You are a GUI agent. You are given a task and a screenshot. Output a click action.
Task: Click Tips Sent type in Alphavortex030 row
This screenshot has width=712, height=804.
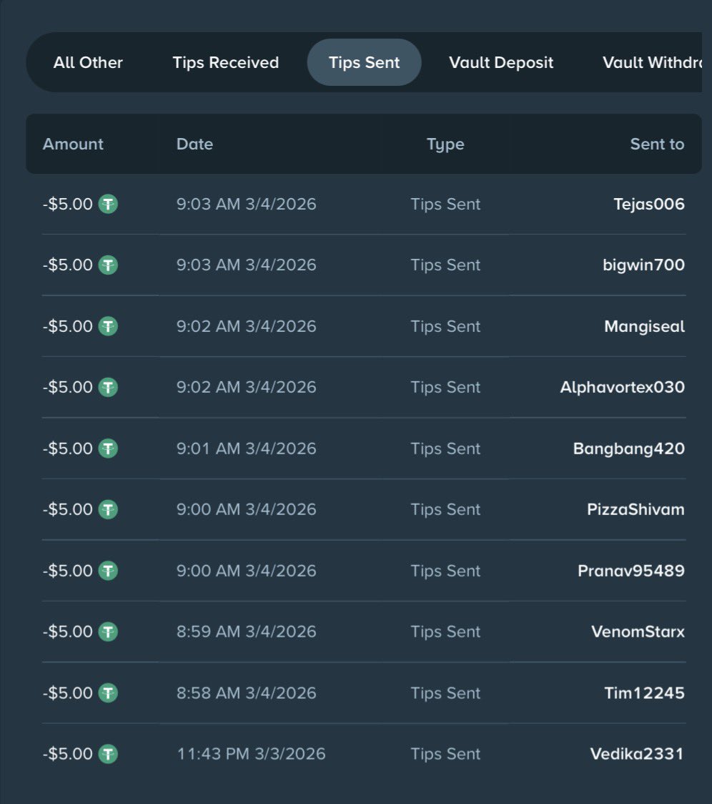(445, 388)
